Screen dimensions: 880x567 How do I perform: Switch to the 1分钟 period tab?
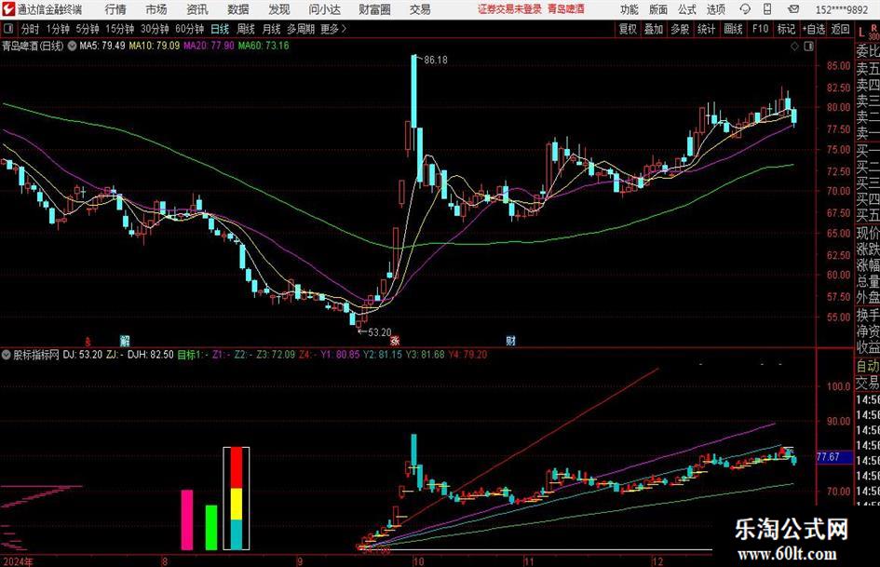[57, 29]
